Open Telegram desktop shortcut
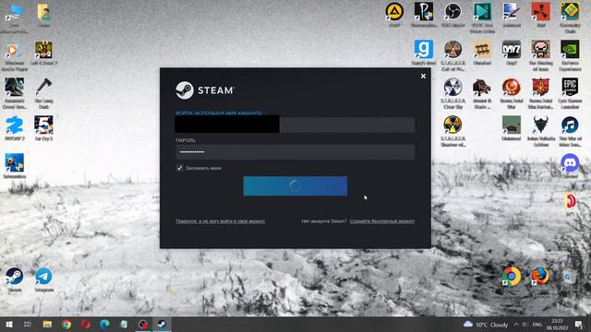 point(43,279)
